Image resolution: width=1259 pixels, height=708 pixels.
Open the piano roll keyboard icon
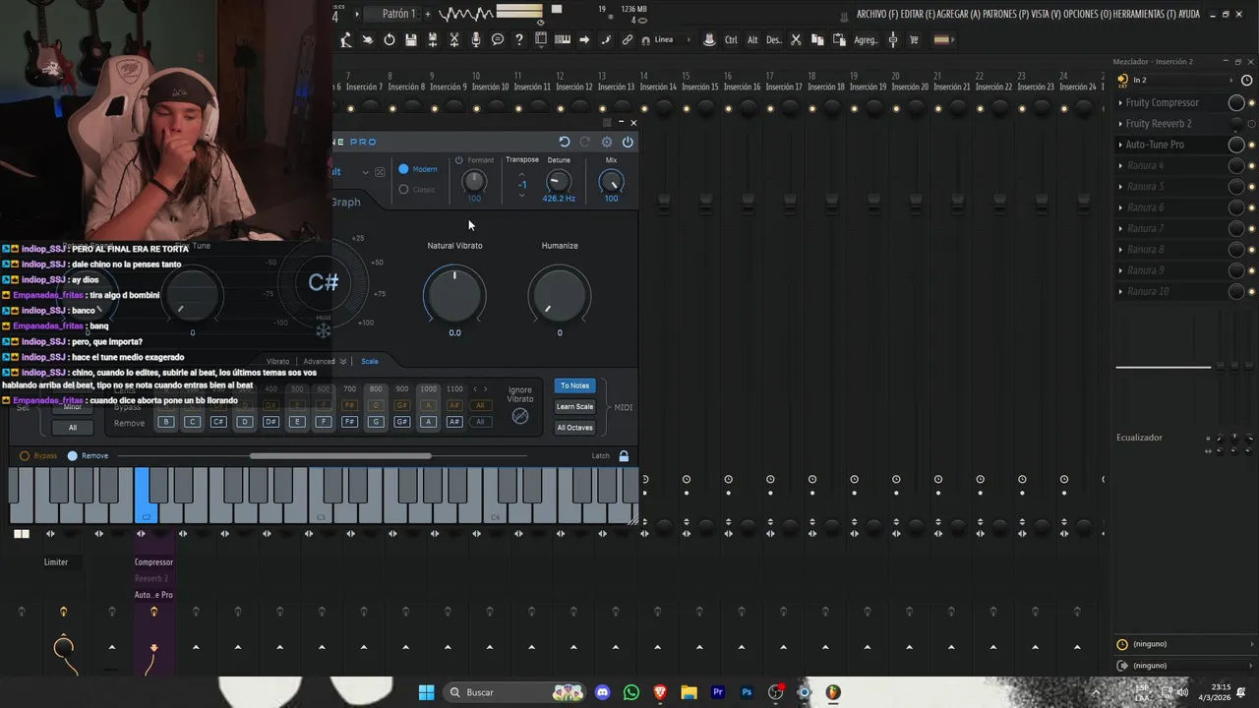pyautogui.click(x=563, y=40)
